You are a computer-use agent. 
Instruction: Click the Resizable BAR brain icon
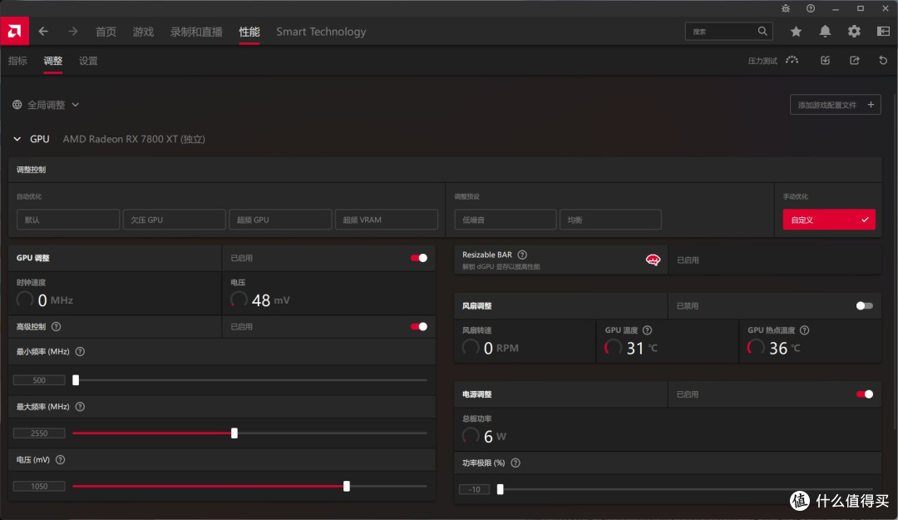coord(653,260)
